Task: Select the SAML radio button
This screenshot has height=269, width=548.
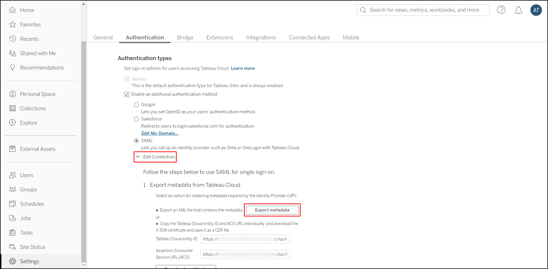Action: [136, 141]
